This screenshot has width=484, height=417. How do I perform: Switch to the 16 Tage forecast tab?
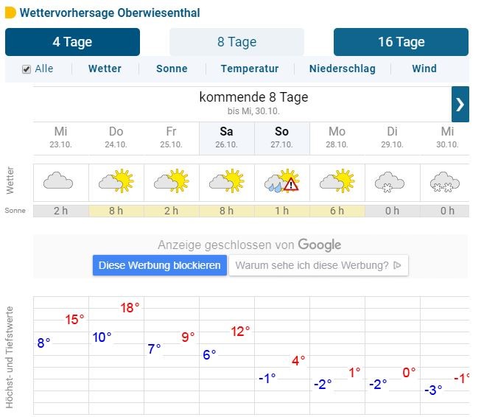click(x=401, y=42)
